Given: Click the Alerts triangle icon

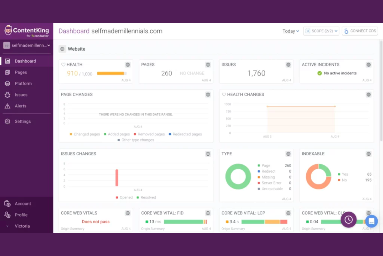Looking at the screenshot, I should tap(8, 106).
